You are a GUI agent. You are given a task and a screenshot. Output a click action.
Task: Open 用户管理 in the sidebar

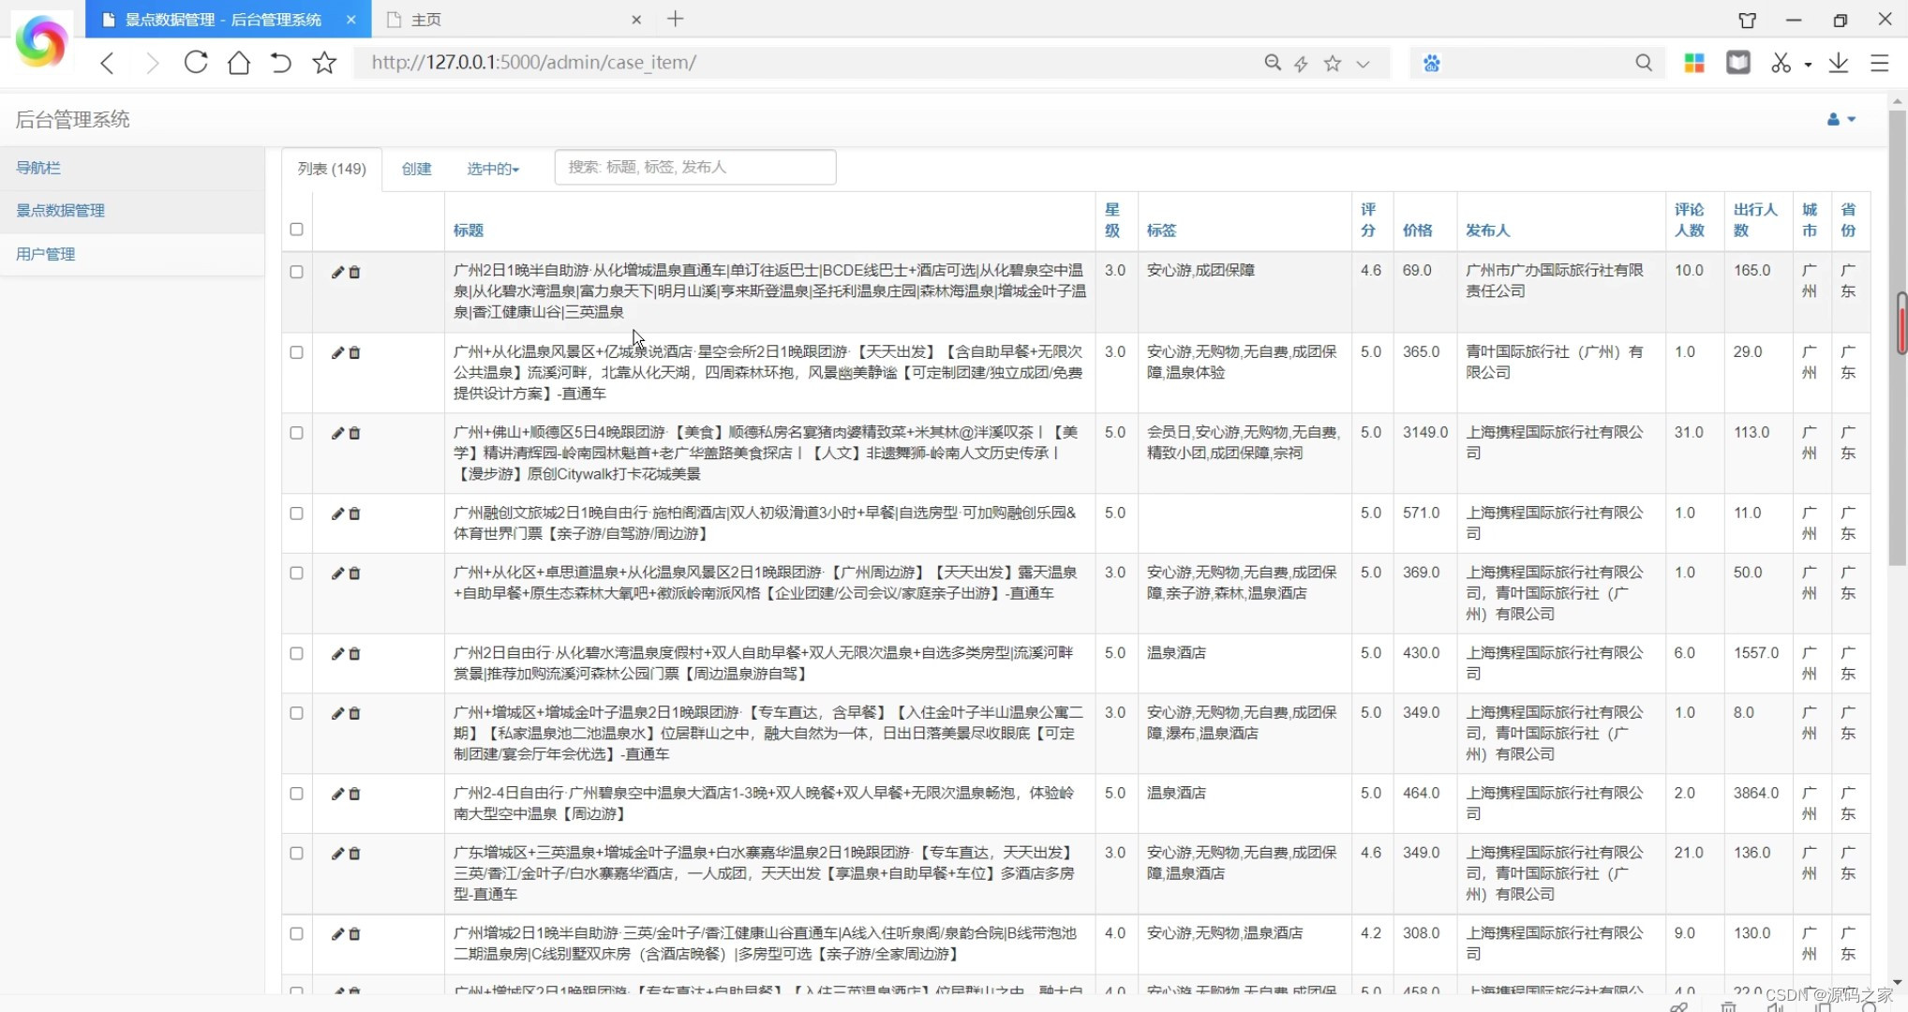(46, 254)
